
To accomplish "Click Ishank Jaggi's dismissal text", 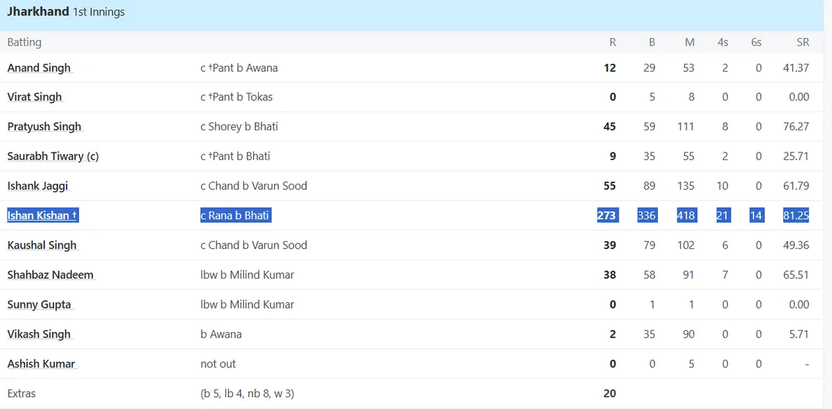I will (x=254, y=186).
